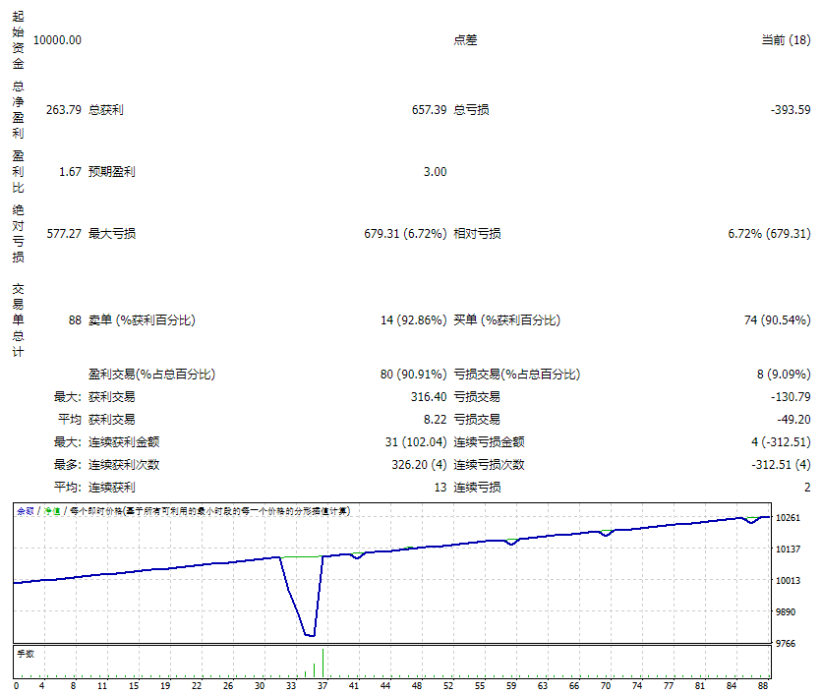
Task: Click the x-axis tick label 59
Action: tap(511, 685)
